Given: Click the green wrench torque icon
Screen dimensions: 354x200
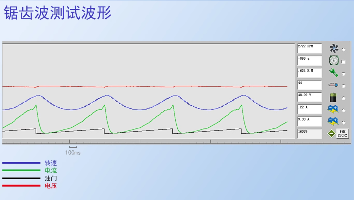Looking at the screenshot, I should (333, 73).
